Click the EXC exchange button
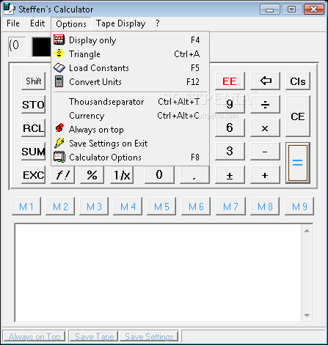 click(33, 175)
